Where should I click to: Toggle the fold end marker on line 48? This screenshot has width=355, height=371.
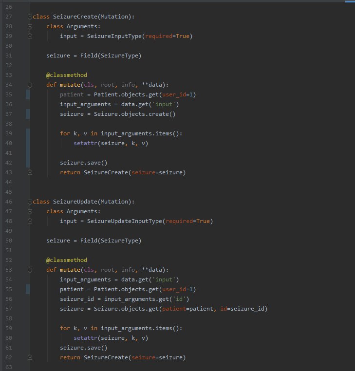30,221
